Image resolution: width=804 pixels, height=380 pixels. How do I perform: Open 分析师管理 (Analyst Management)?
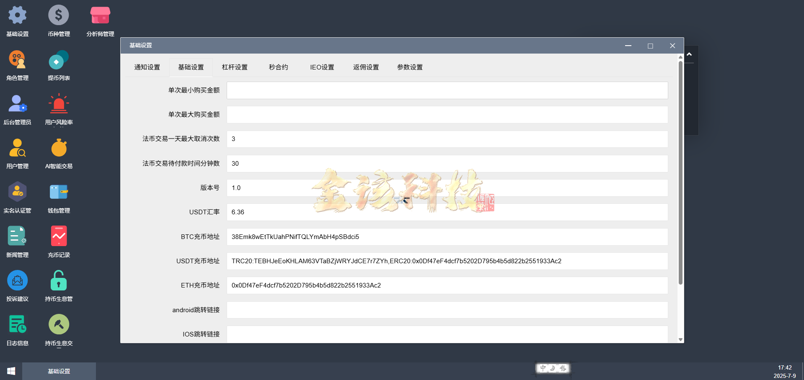100,20
